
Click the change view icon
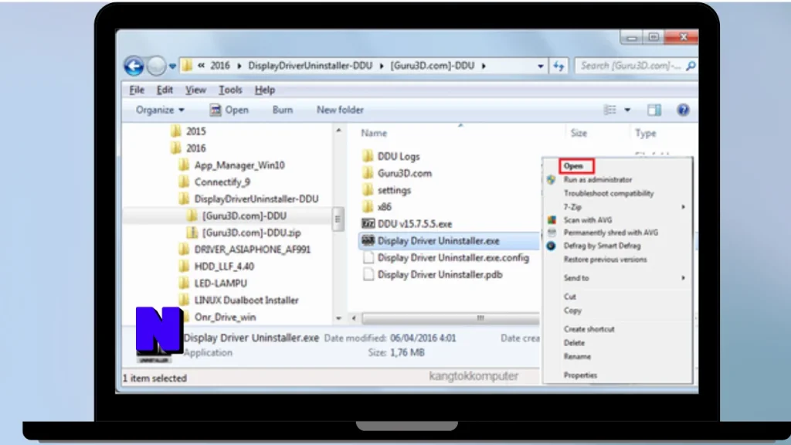tap(610, 110)
